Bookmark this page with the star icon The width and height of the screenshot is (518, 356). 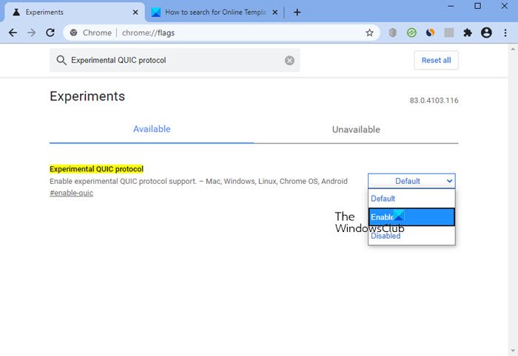[370, 32]
